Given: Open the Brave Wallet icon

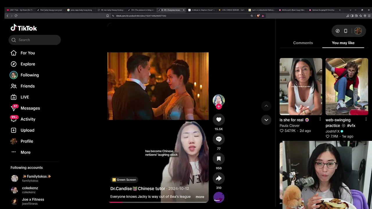Looking at the screenshot, I should pyautogui.click(x=356, y=16).
